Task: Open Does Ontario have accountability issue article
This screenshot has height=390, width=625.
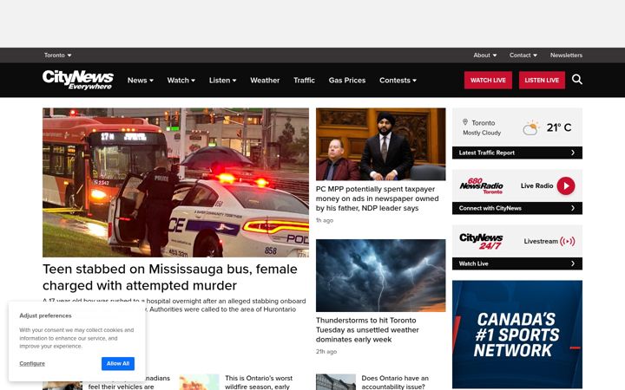Action: [395, 382]
